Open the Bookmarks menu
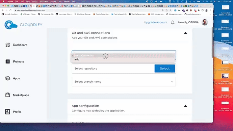This screenshot has height=131, width=233. (x=44, y=1)
